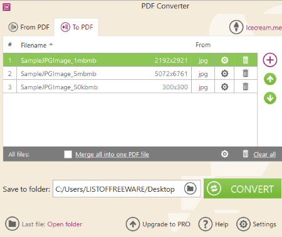Enable Merge all into one PDF checkbox
282x237 pixels.
pos(68,154)
